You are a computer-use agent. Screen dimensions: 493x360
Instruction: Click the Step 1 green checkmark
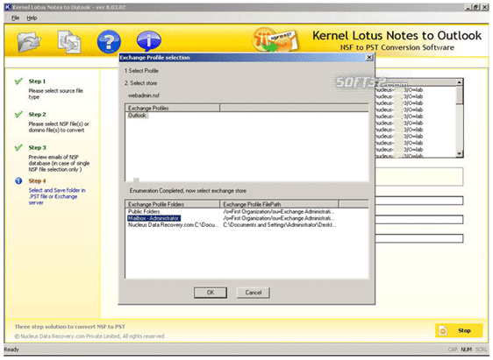(x=18, y=81)
